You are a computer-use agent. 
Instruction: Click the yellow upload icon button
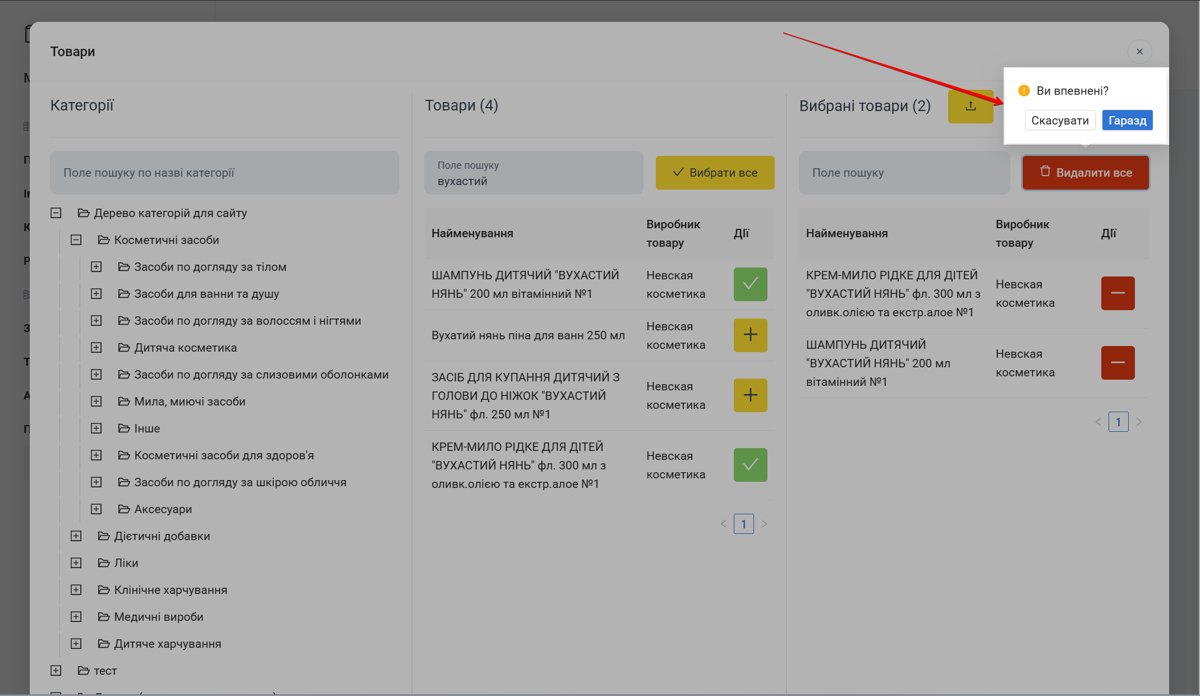click(x=970, y=106)
